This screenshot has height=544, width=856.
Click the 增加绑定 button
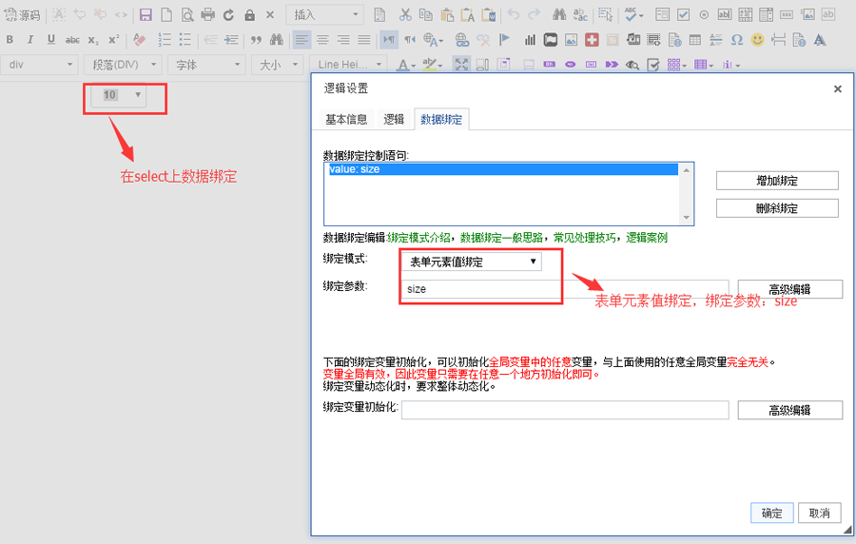click(776, 181)
